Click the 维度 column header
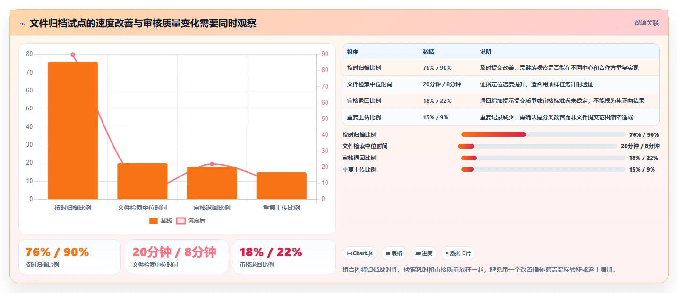This screenshot has width=678, height=293. tap(352, 52)
